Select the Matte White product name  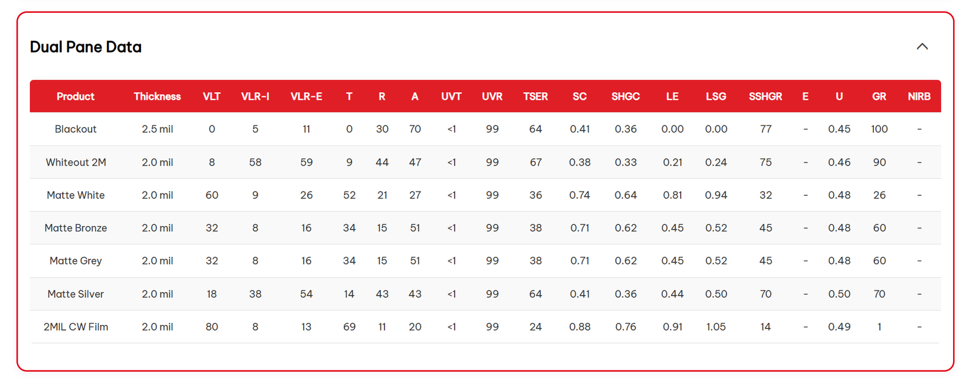(75, 195)
